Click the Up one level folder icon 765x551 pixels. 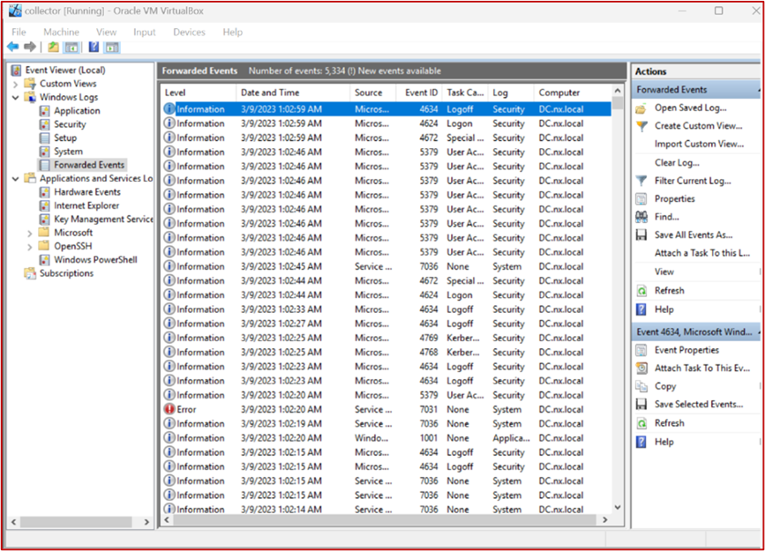pos(53,47)
